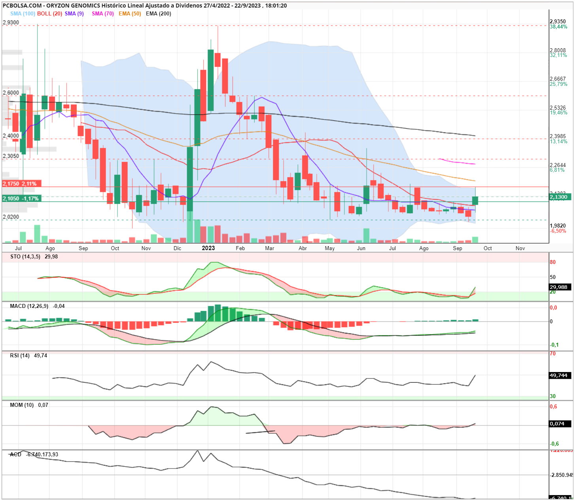This screenshot has width=575, height=501.
Task: Click the -0,1 level on MACD axis
Action: click(554, 345)
